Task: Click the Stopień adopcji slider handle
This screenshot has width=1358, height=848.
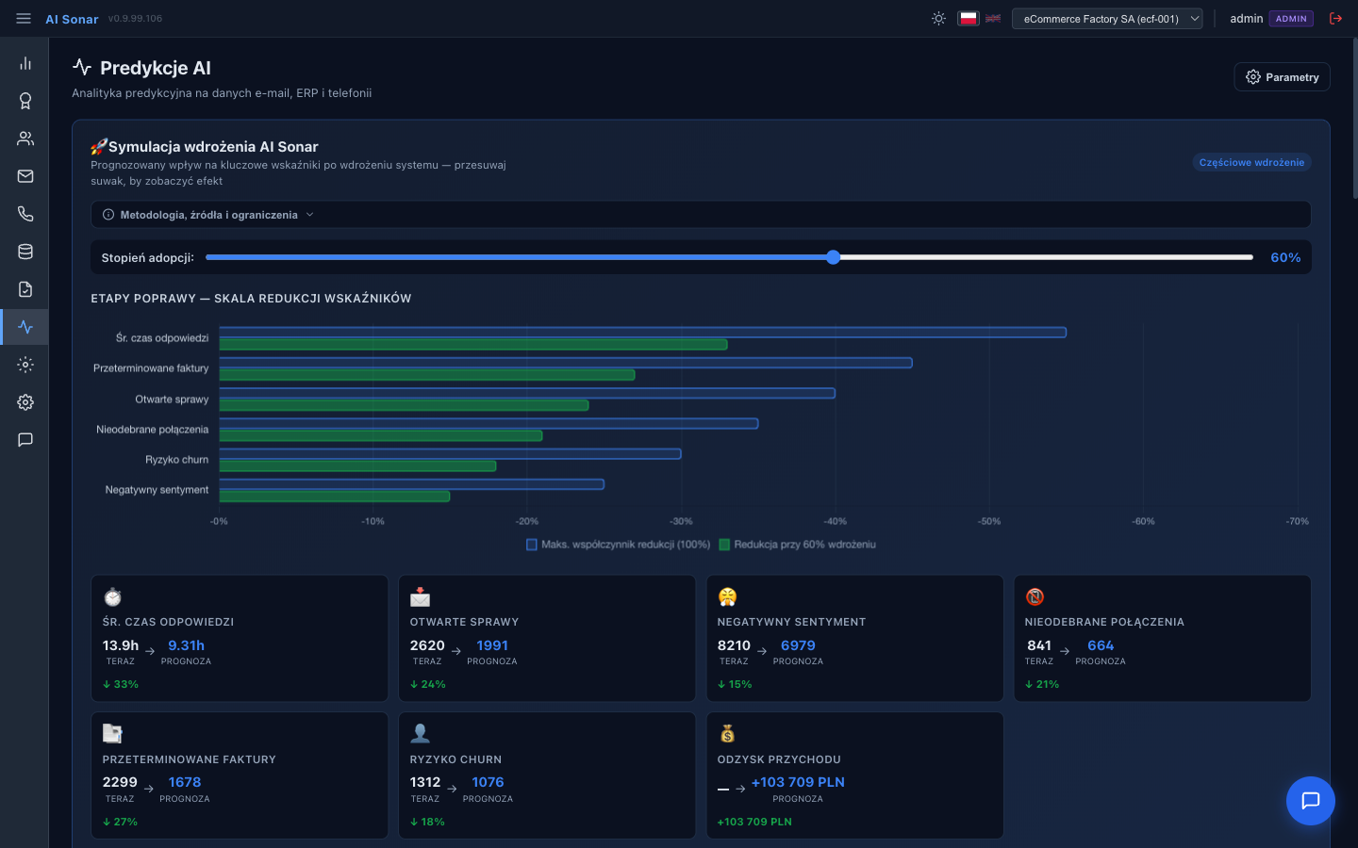Action: pos(833,257)
